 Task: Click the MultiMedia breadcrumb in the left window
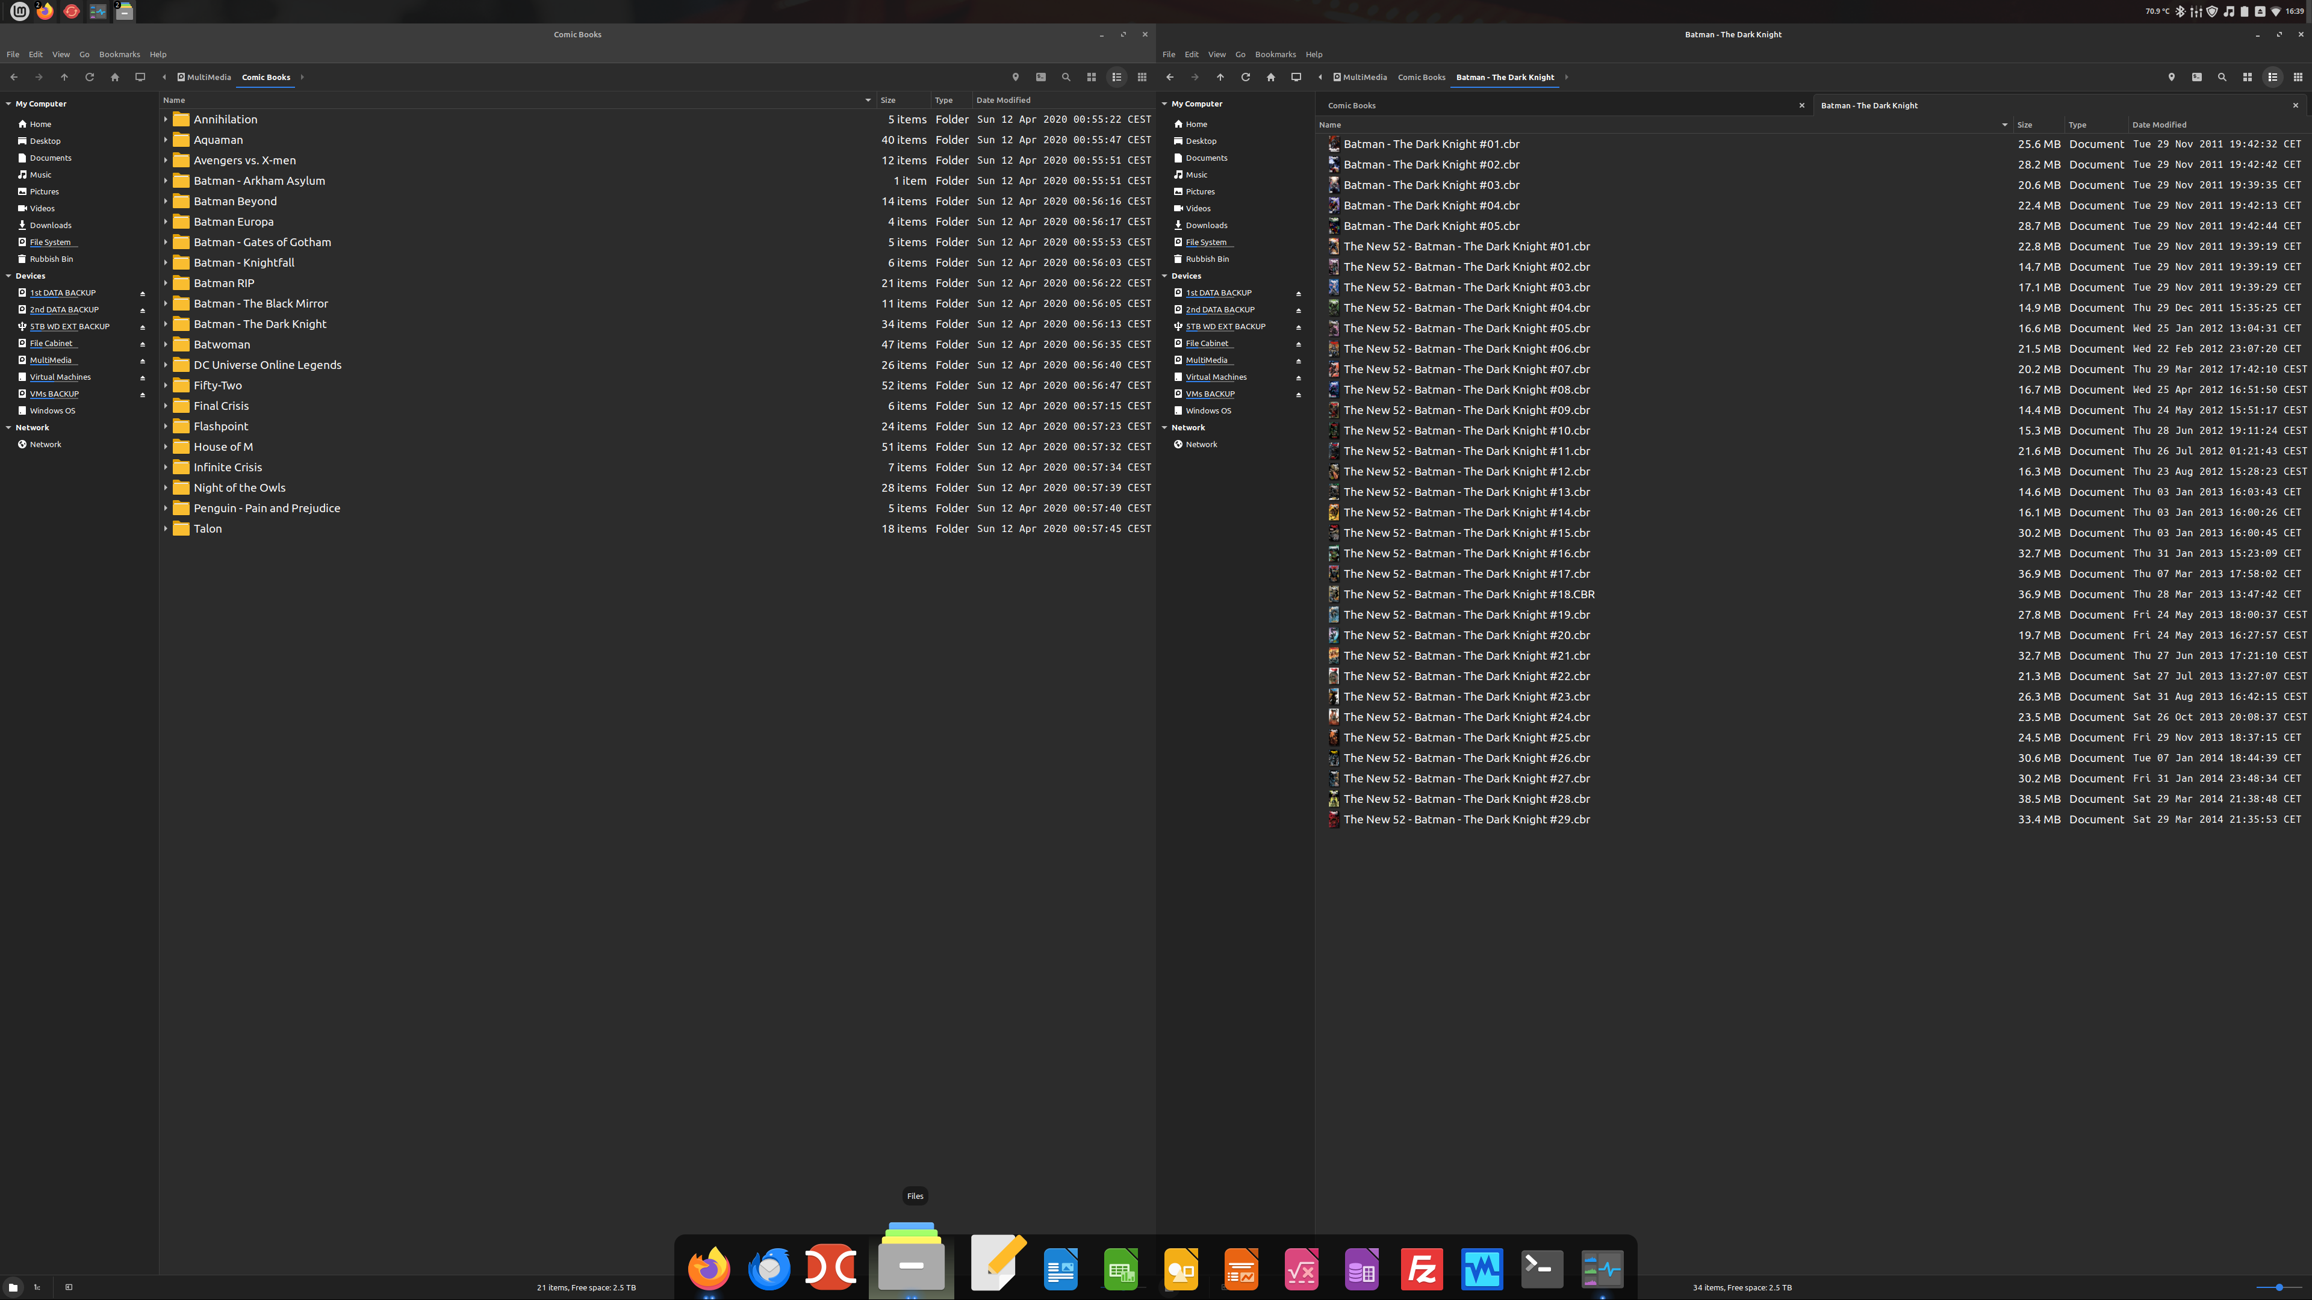point(208,77)
